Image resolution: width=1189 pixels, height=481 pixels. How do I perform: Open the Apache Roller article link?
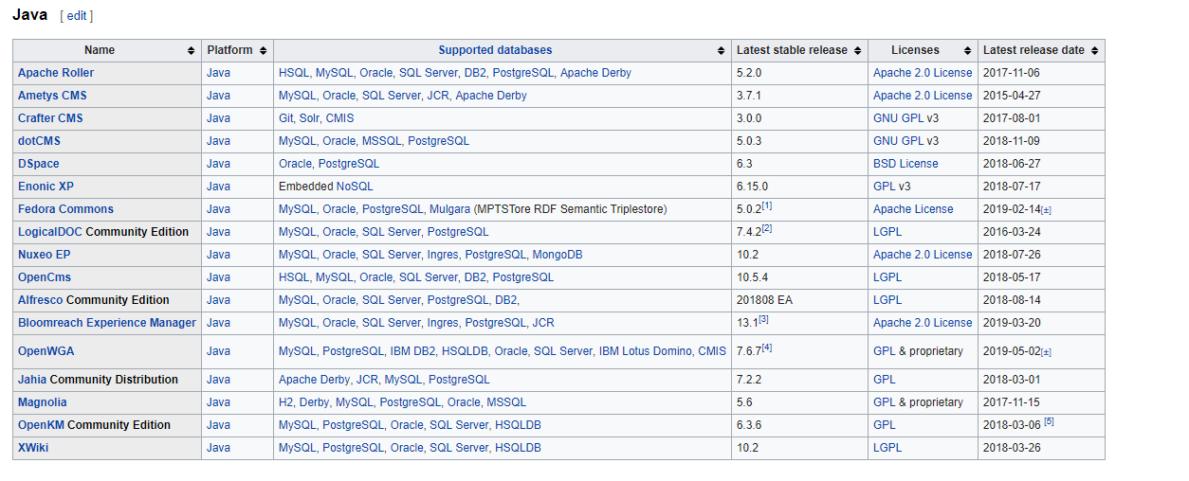tap(56, 73)
